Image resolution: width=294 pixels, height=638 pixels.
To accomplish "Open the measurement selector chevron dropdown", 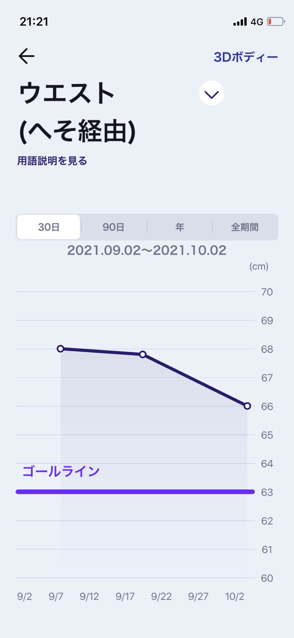I will [212, 93].
